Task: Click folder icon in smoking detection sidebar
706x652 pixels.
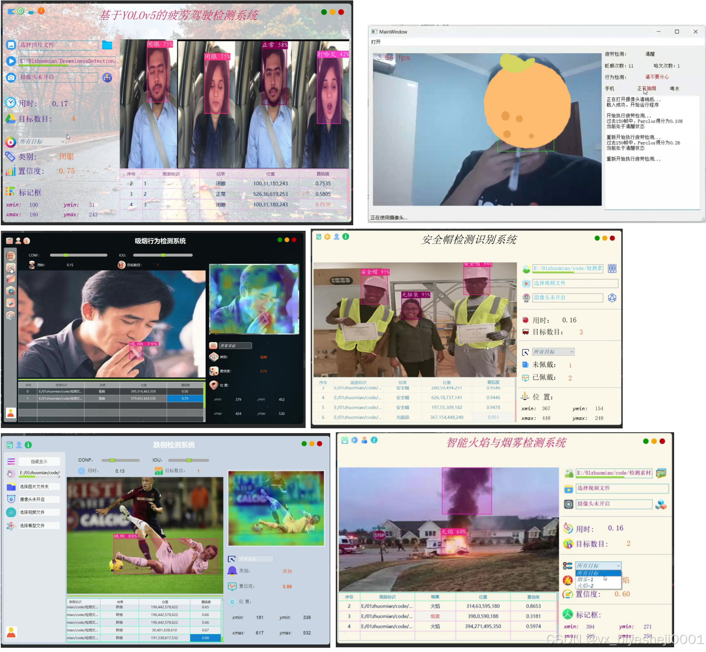Action: 11,279
